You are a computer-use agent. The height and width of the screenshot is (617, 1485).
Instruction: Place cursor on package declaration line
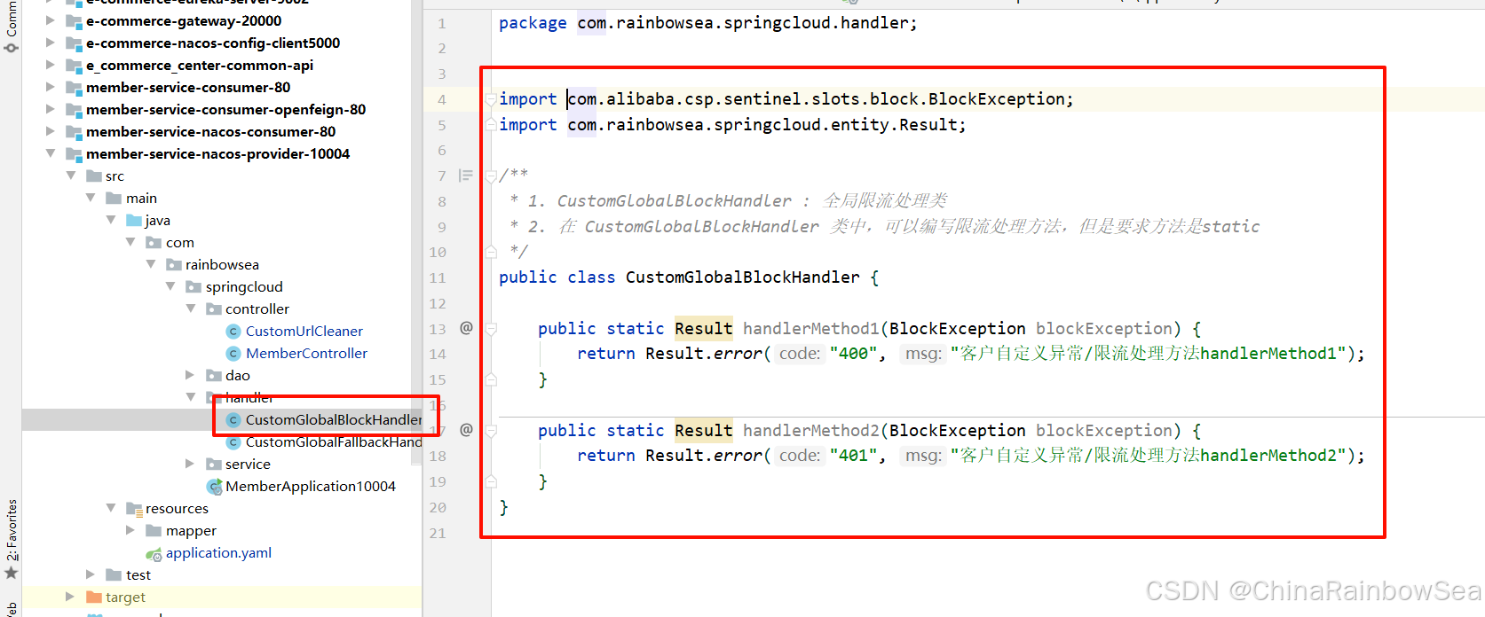[707, 23]
